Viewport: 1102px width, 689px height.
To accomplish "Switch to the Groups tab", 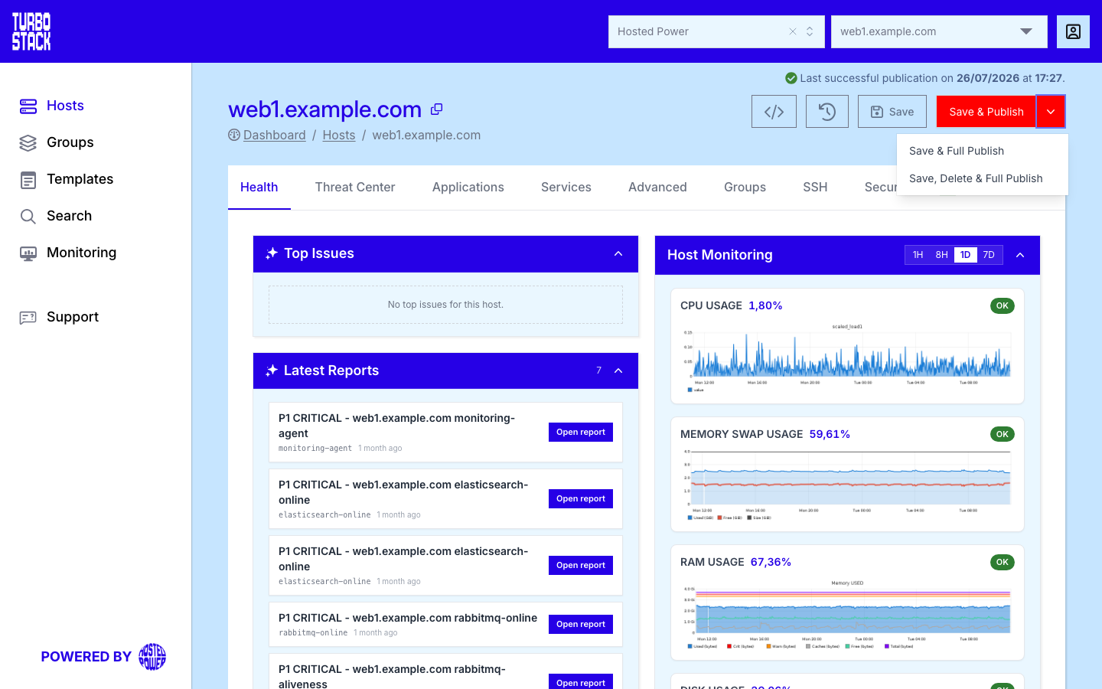I will (x=745, y=187).
